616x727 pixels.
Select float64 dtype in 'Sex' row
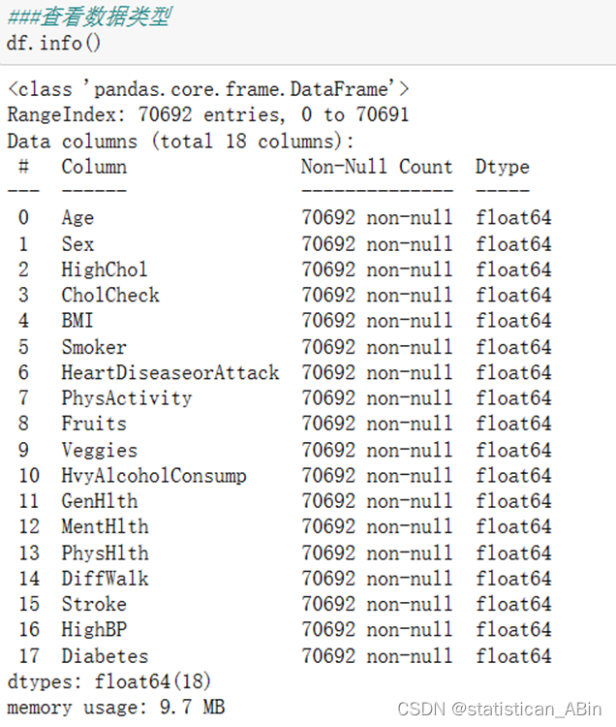[x=512, y=244]
